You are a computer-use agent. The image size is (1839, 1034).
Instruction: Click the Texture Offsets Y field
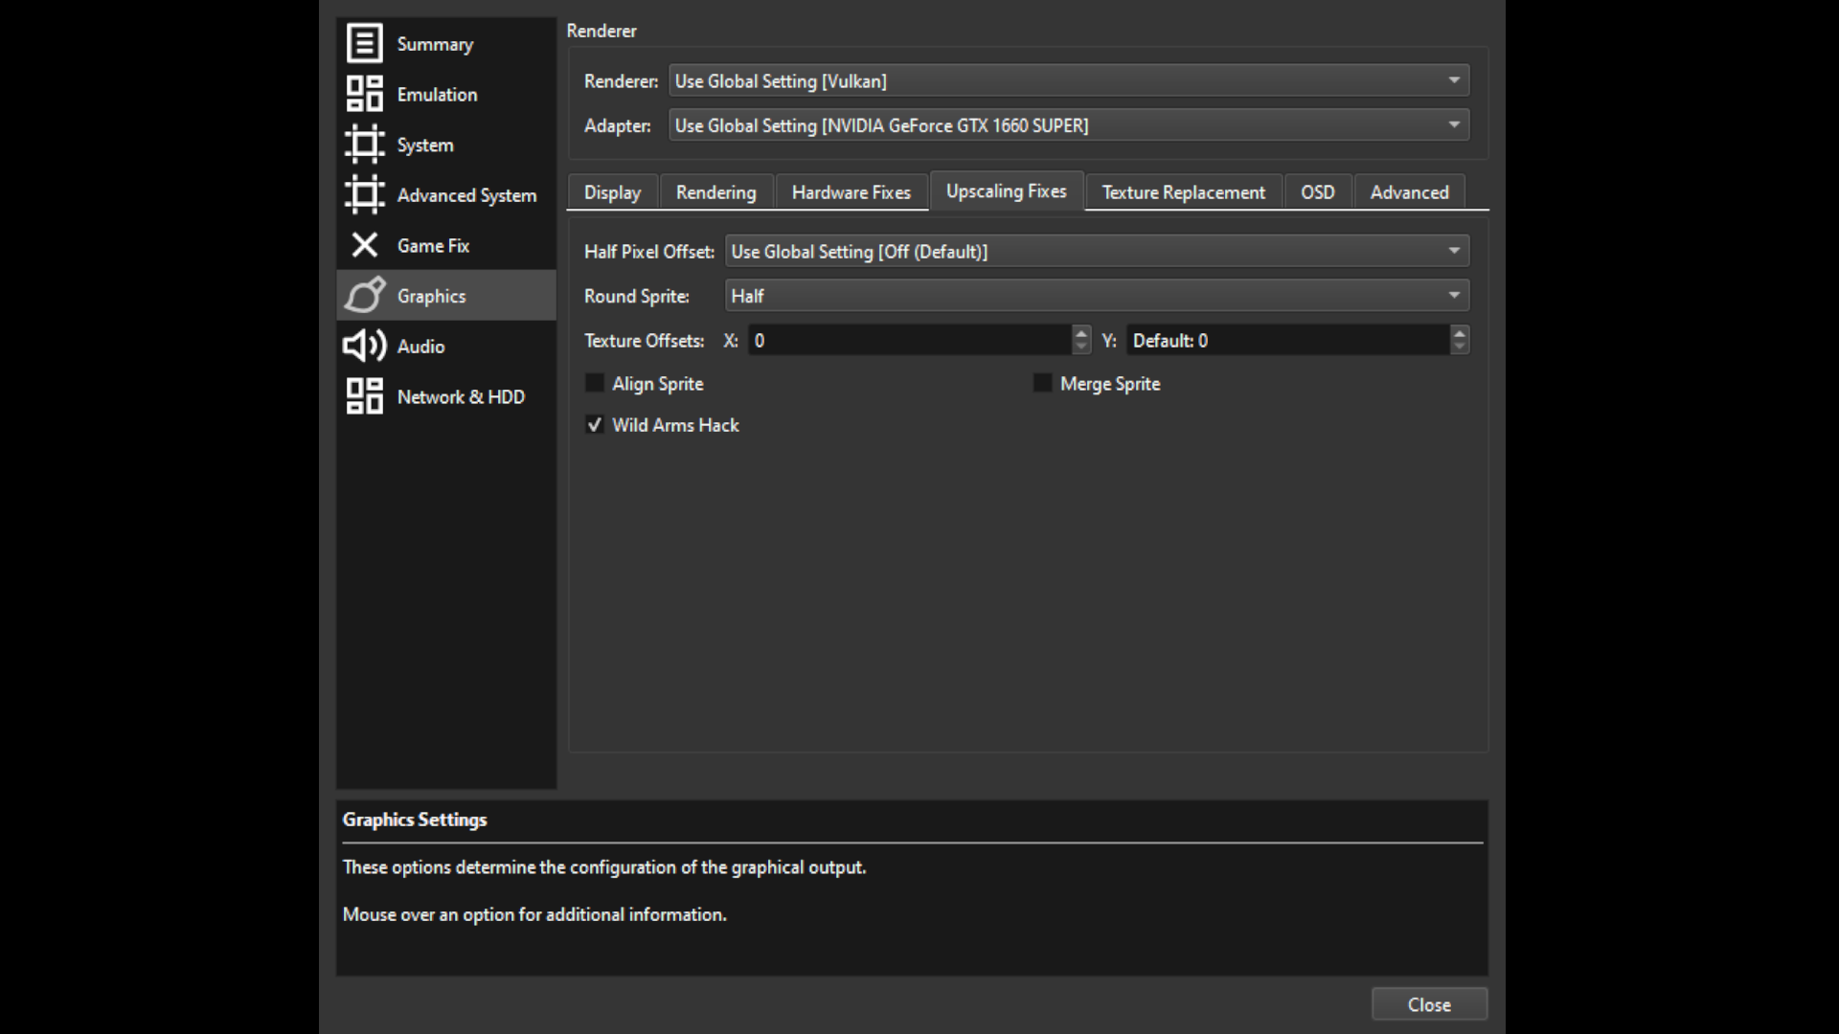point(1283,340)
